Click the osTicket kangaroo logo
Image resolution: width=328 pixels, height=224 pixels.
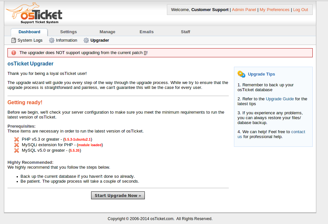click(34, 13)
